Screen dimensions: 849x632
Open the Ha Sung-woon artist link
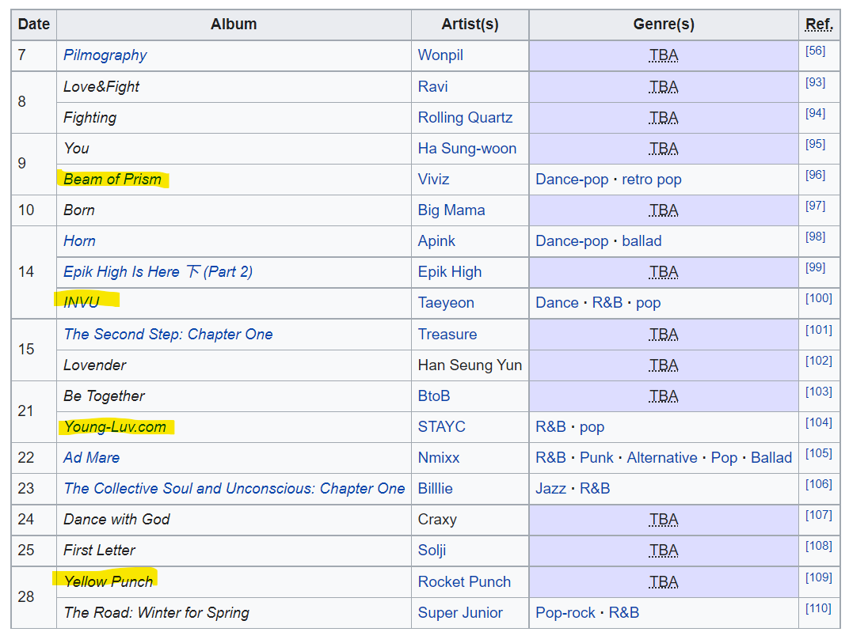(x=466, y=148)
